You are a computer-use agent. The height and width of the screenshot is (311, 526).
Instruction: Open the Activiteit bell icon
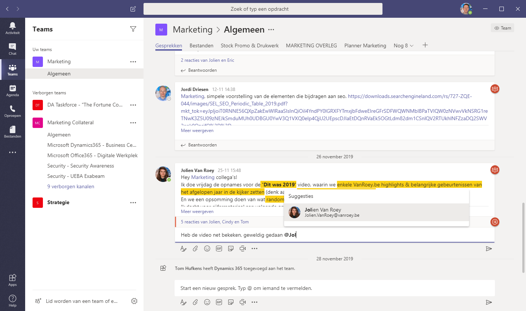click(13, 28)
